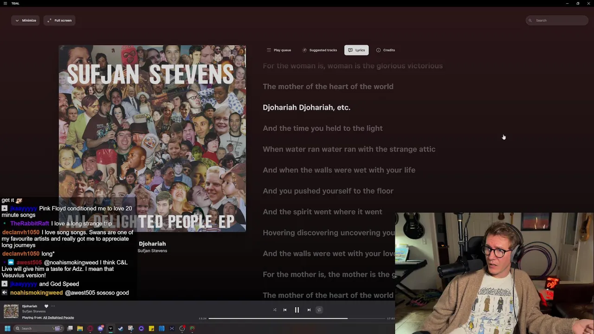
Task: Click chat username noahismokingweed
Action: pos(36,293)
